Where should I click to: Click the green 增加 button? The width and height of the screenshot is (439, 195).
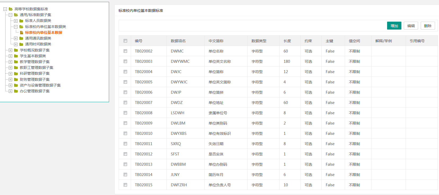point(394,26)
